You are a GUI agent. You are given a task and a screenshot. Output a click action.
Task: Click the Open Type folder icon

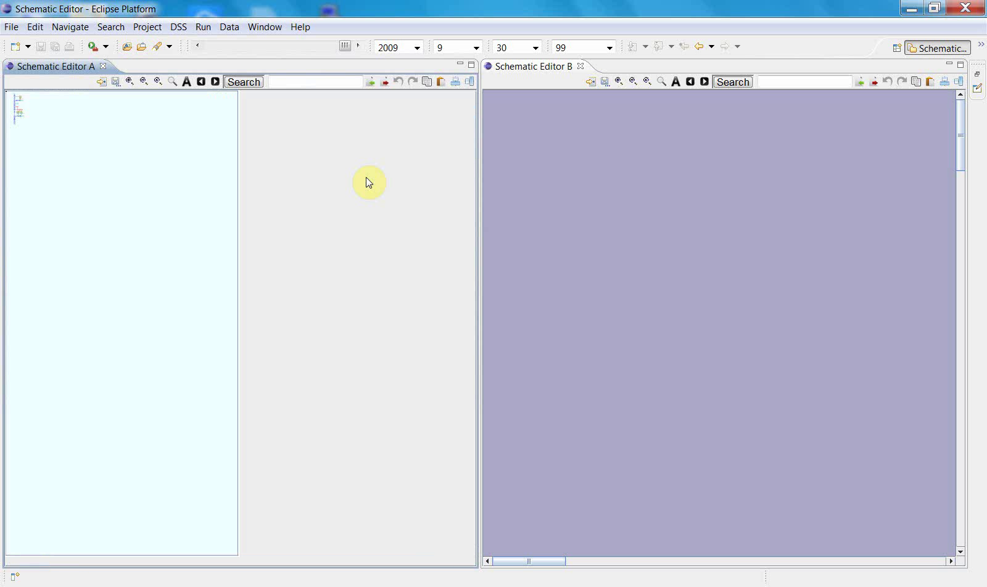pyautogui.click(x=127, y=47)
